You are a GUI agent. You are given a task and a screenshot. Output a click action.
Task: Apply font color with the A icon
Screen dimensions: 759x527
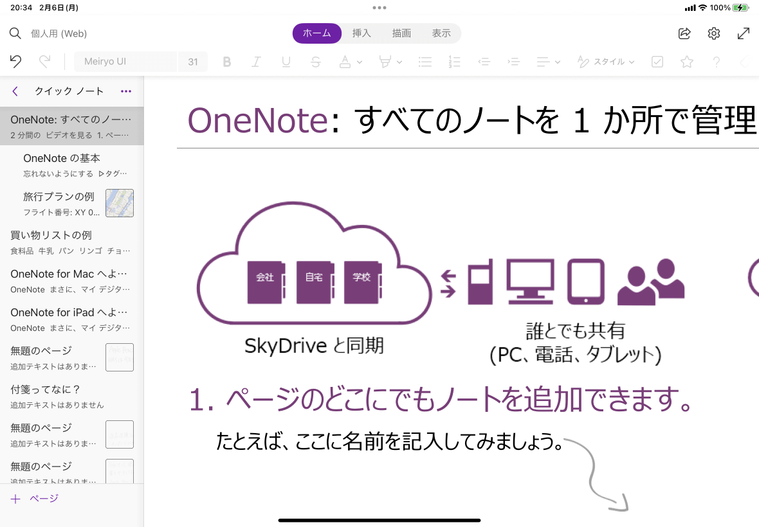coord(345,62)
